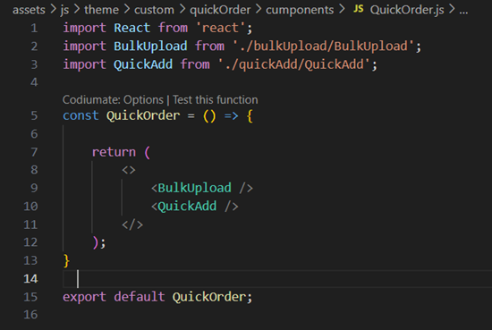Click 'QuickOrder' in the export statement
Viewport: 492px width, 330px height.
click(x=209, y=296)
